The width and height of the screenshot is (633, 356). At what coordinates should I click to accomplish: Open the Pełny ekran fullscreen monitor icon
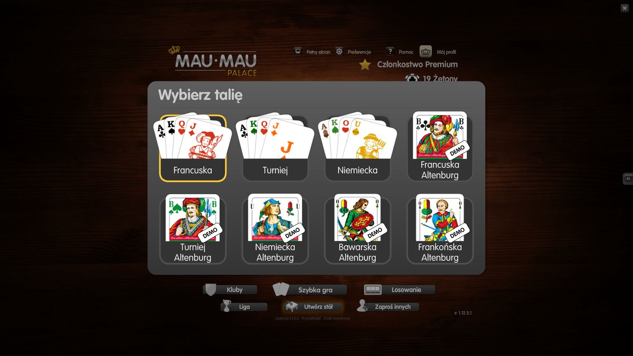(x=298, y=51)
